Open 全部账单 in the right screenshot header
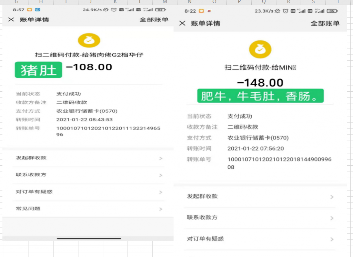353x257 pixels. click(325, 23)
